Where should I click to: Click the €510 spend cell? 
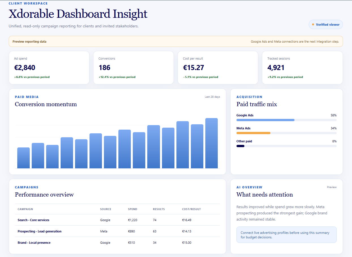131,243
